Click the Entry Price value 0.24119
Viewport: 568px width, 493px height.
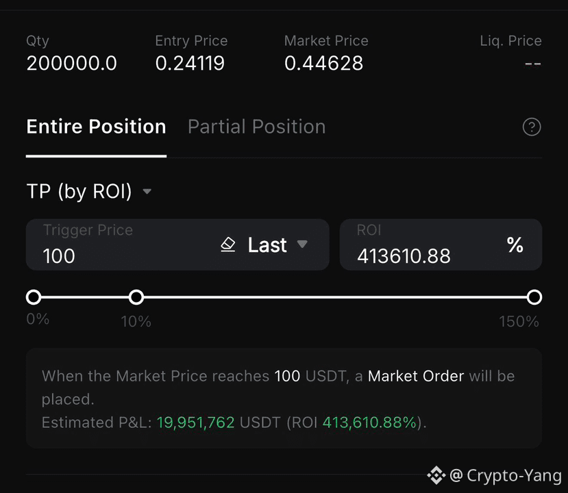click(190, 64)
